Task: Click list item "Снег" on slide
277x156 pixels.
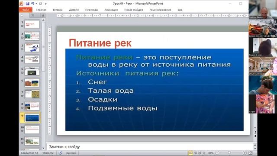Action: click(97, 82)
